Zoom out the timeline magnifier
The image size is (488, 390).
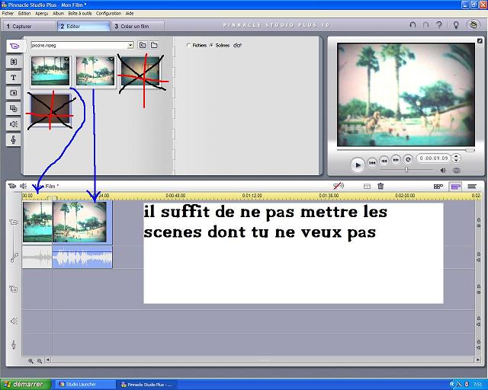pyautogui.click(x=40, y=361)
